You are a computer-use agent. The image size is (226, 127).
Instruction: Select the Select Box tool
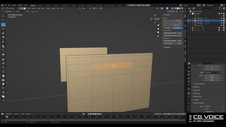[3, 16]
